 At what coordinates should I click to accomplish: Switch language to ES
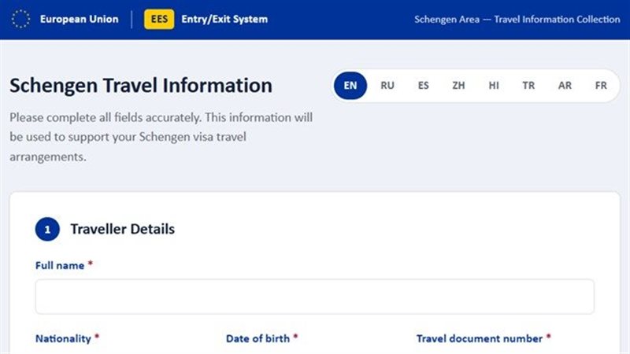coord(423,86)
